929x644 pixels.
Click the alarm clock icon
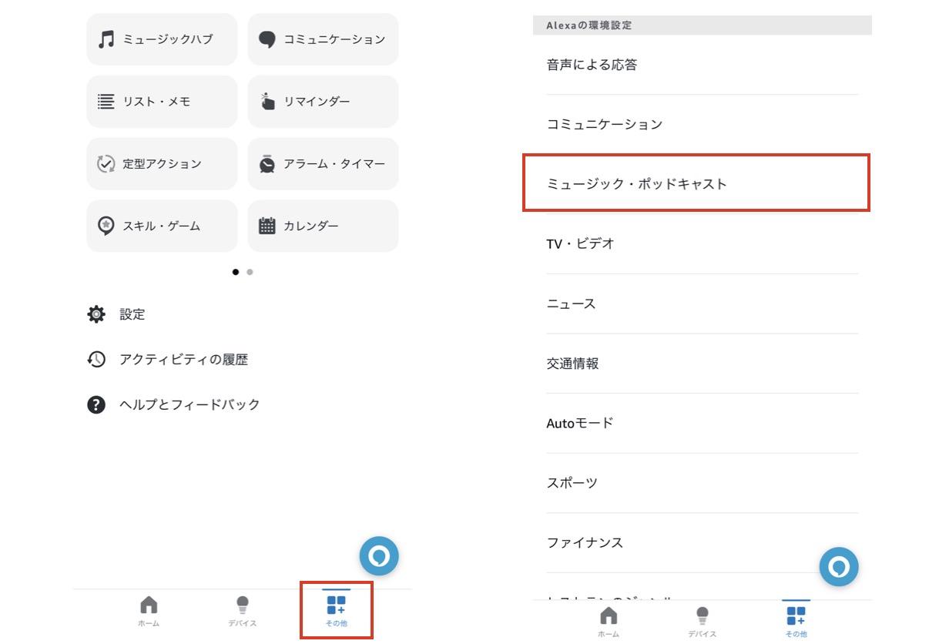click(267, 163)
